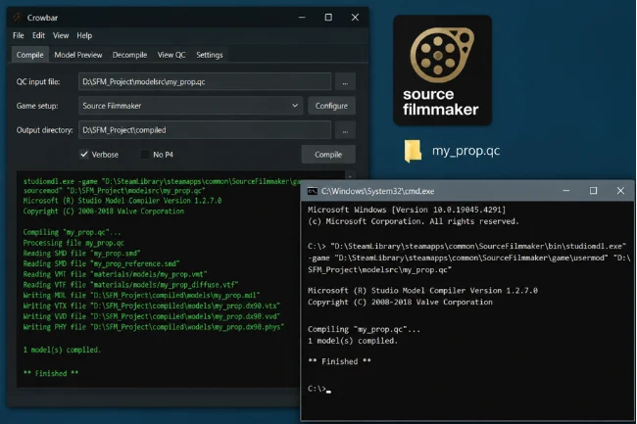Enable the No P4 checkbox
This screenshot has width=637, height=424.
tap(145, 154)
